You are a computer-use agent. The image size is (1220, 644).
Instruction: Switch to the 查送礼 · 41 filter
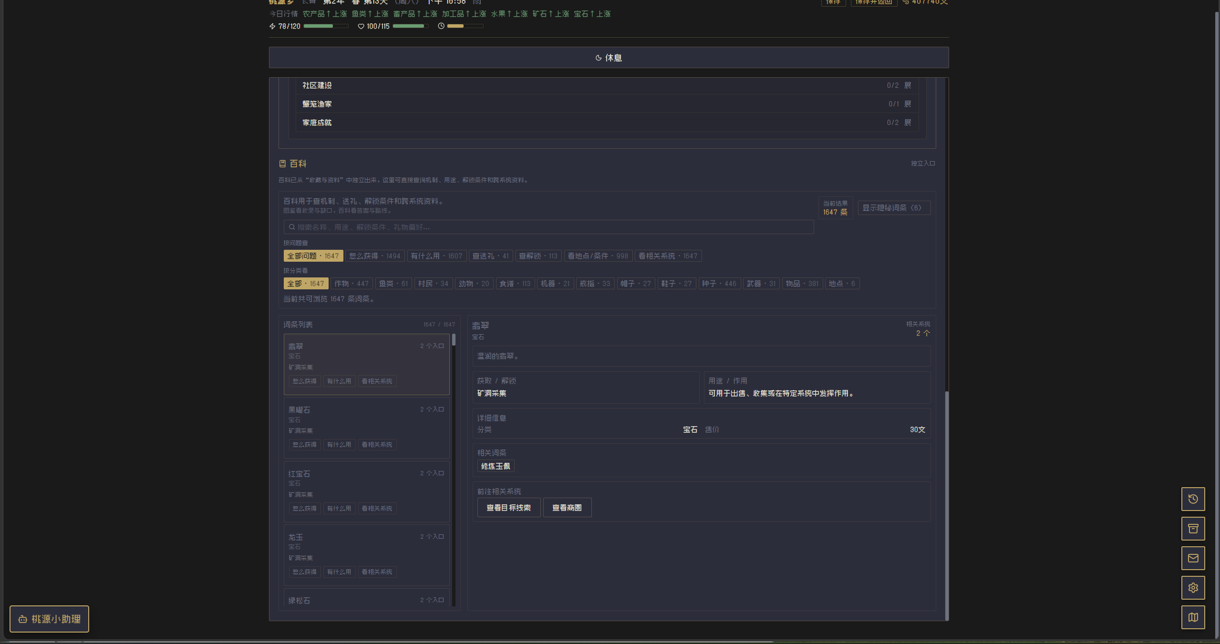[x=490, y=256]
